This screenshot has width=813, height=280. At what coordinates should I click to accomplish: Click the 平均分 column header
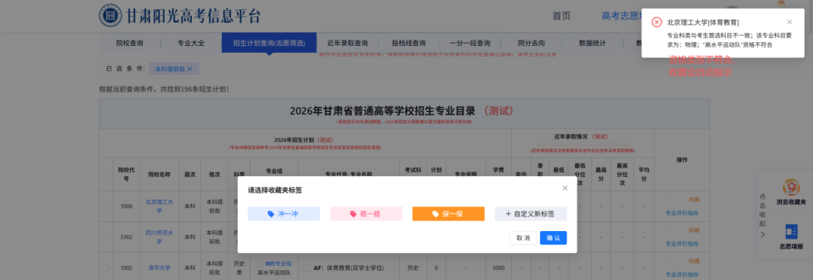click(x=644, y=174)
